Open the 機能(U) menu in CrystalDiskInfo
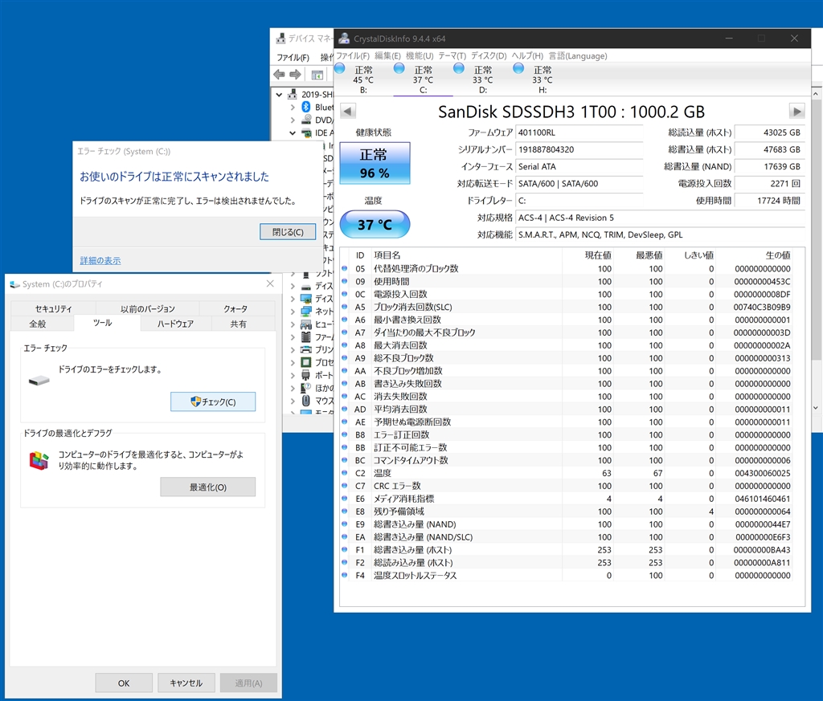The image size is (823, 701). 419,55
